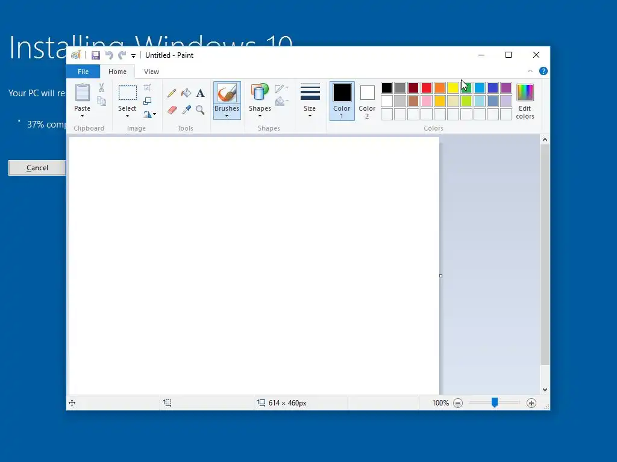Viewport: 617px width, 462px height.
Task: Pick the lime green color swatch
Action: click(x=466, y=101)
